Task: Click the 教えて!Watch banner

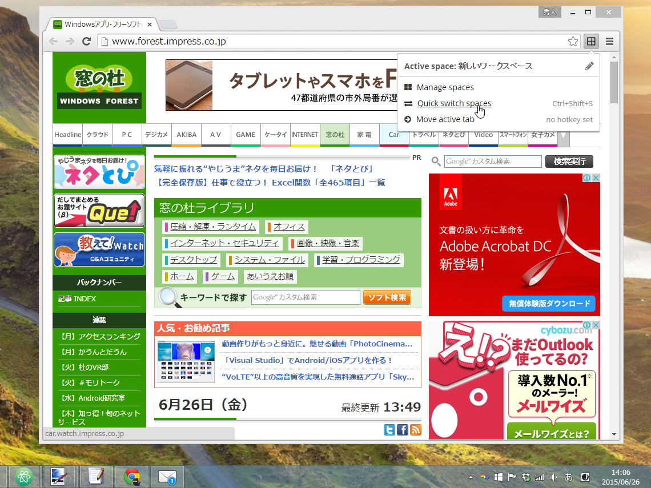Action: point(99,249)
